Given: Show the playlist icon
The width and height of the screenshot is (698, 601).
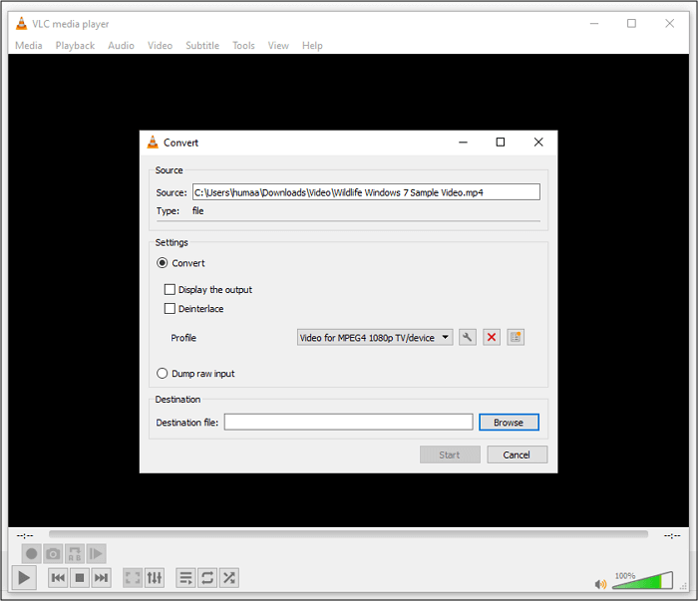Looking at the screenshot, I should [185, 578].
